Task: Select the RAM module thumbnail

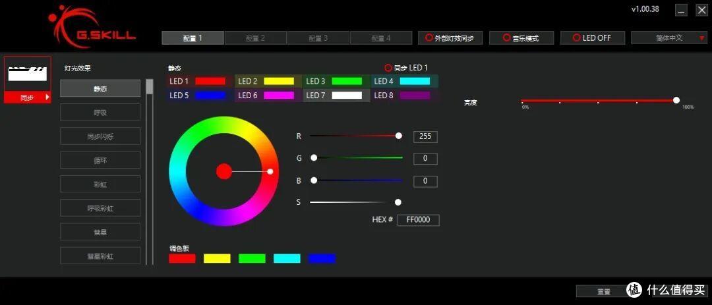Action: [x=27, y=74]
